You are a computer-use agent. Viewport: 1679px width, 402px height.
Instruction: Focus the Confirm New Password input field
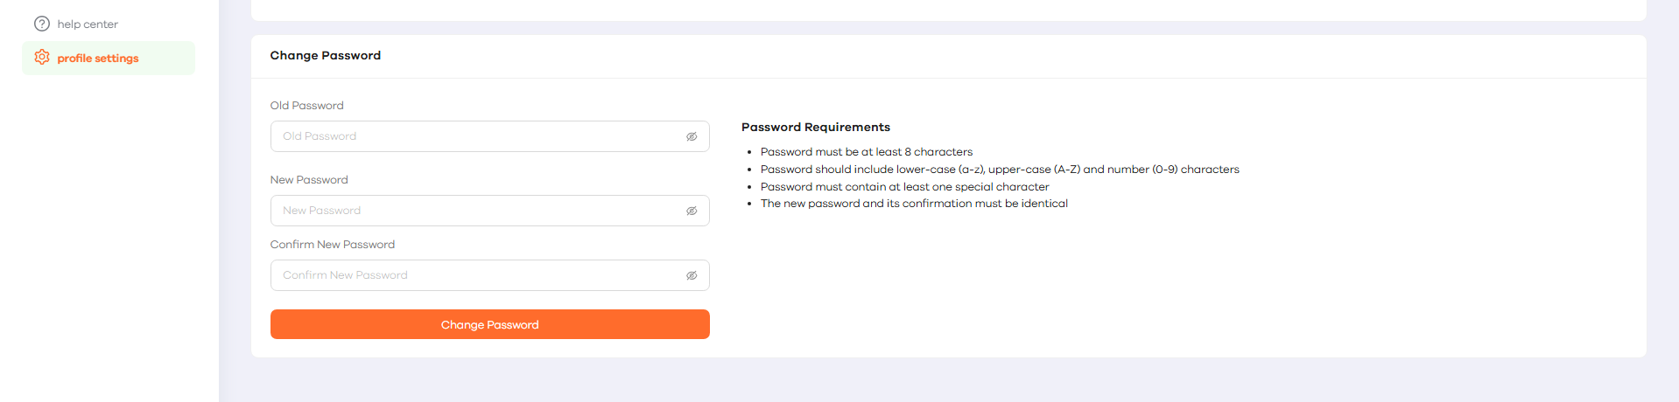[x=490, y=275]
